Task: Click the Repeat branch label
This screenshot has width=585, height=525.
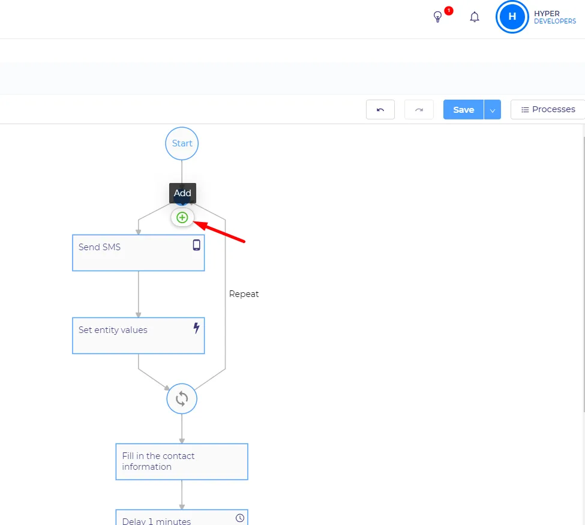Action: 244,294
